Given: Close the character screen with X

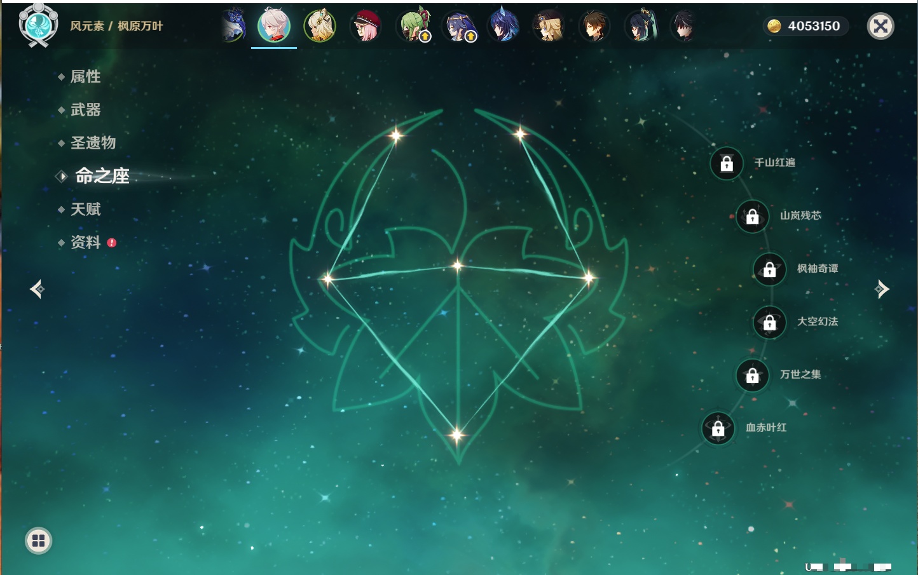Looking at the screenshot, I should [880, 26].
